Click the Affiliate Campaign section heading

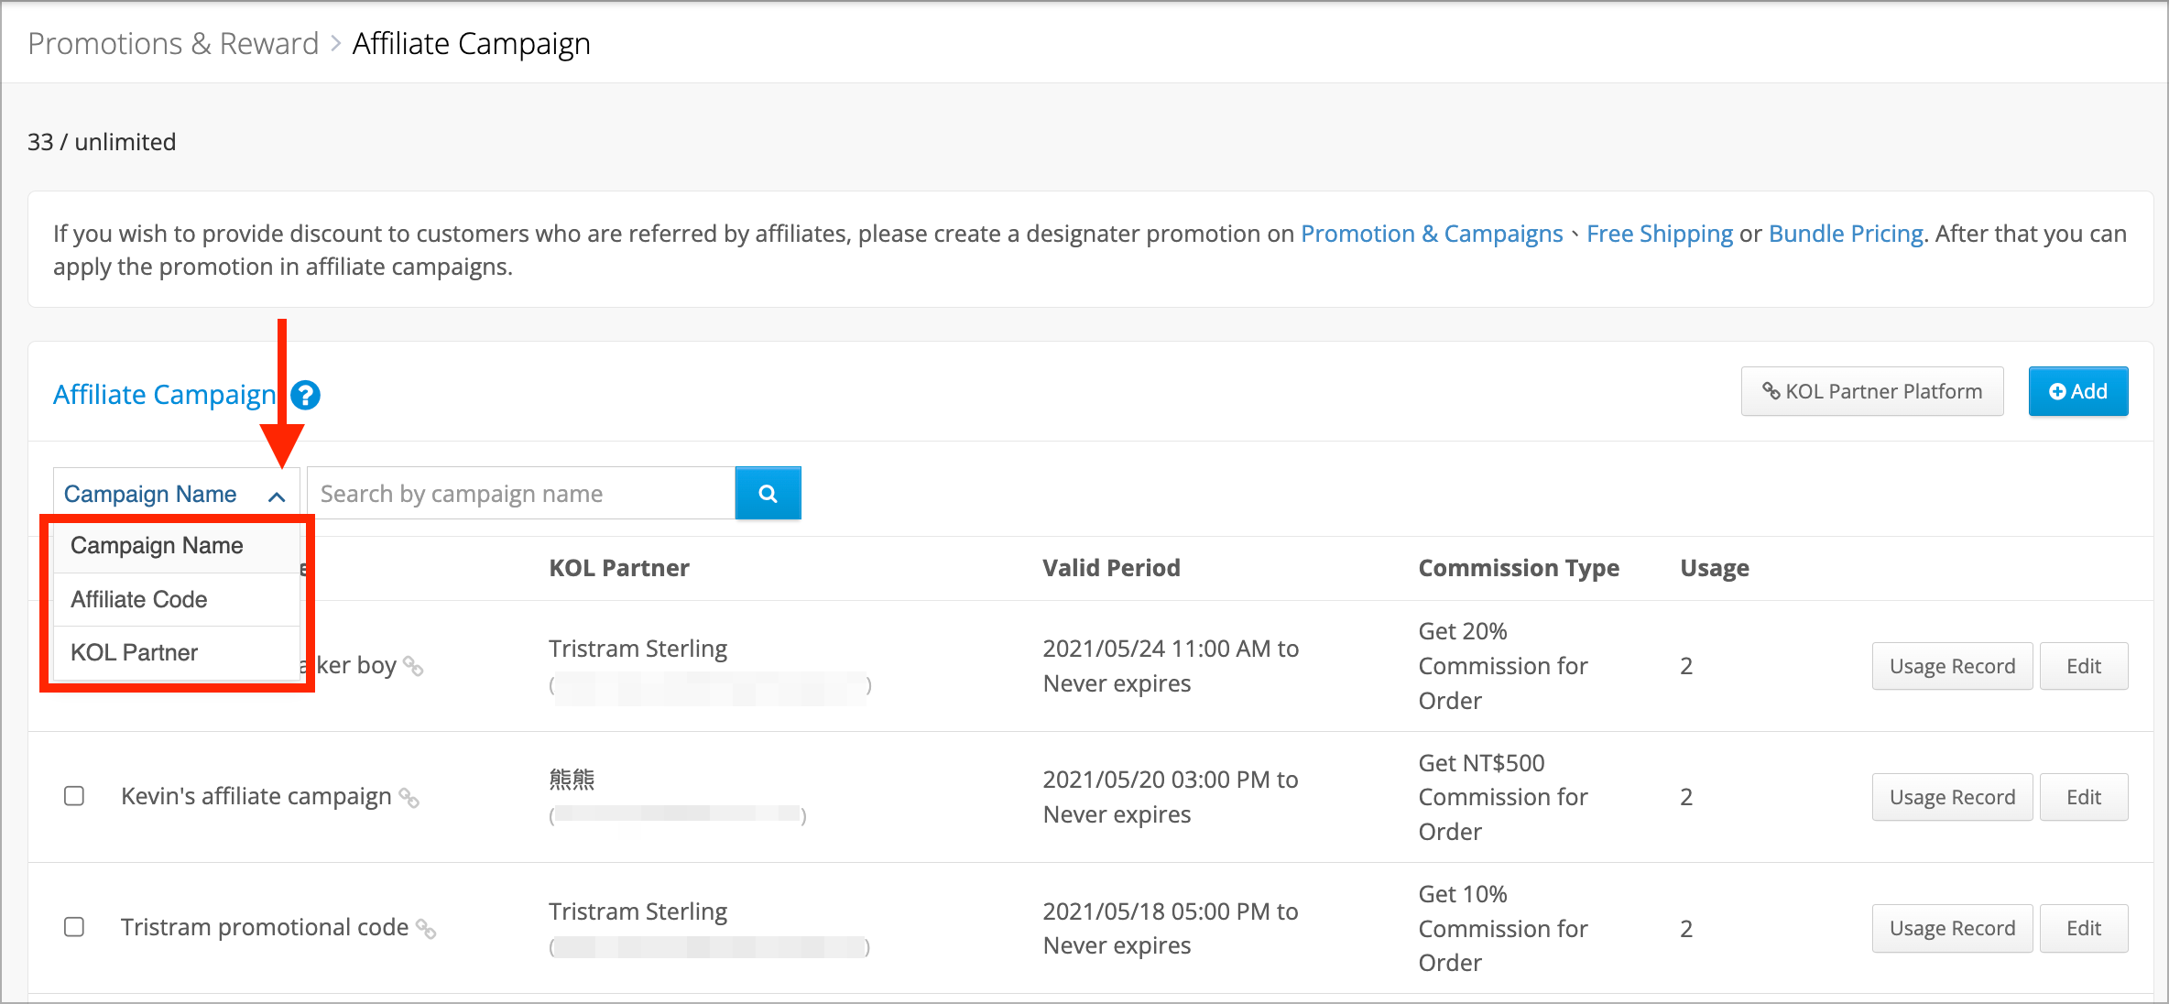[x=165, y=395]
